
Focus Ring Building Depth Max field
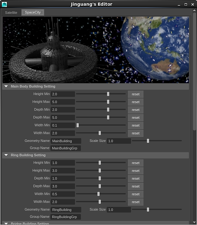tap(63, 186)
